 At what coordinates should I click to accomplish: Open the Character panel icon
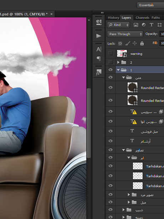99,49
